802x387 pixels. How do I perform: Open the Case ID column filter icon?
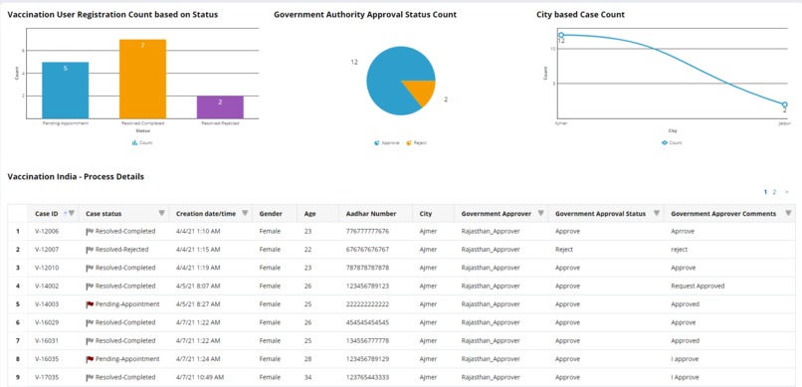point(72,213)
